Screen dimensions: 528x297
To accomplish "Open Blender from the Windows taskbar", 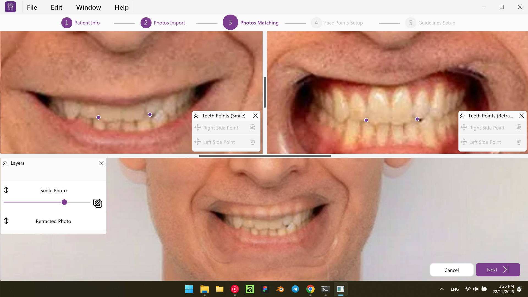I will (280, 289).
